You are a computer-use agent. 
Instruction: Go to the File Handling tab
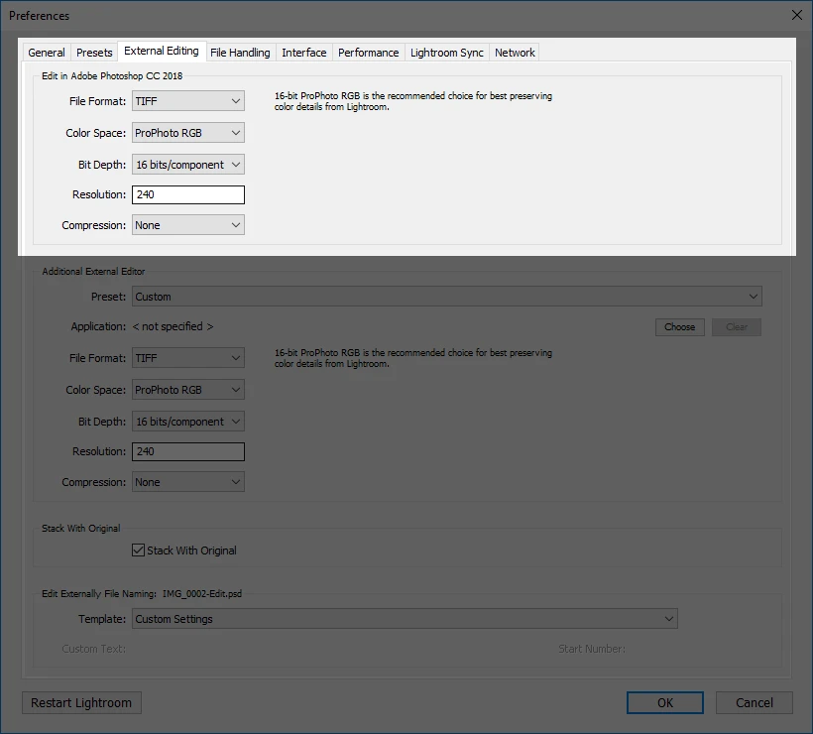pos(240,53)
